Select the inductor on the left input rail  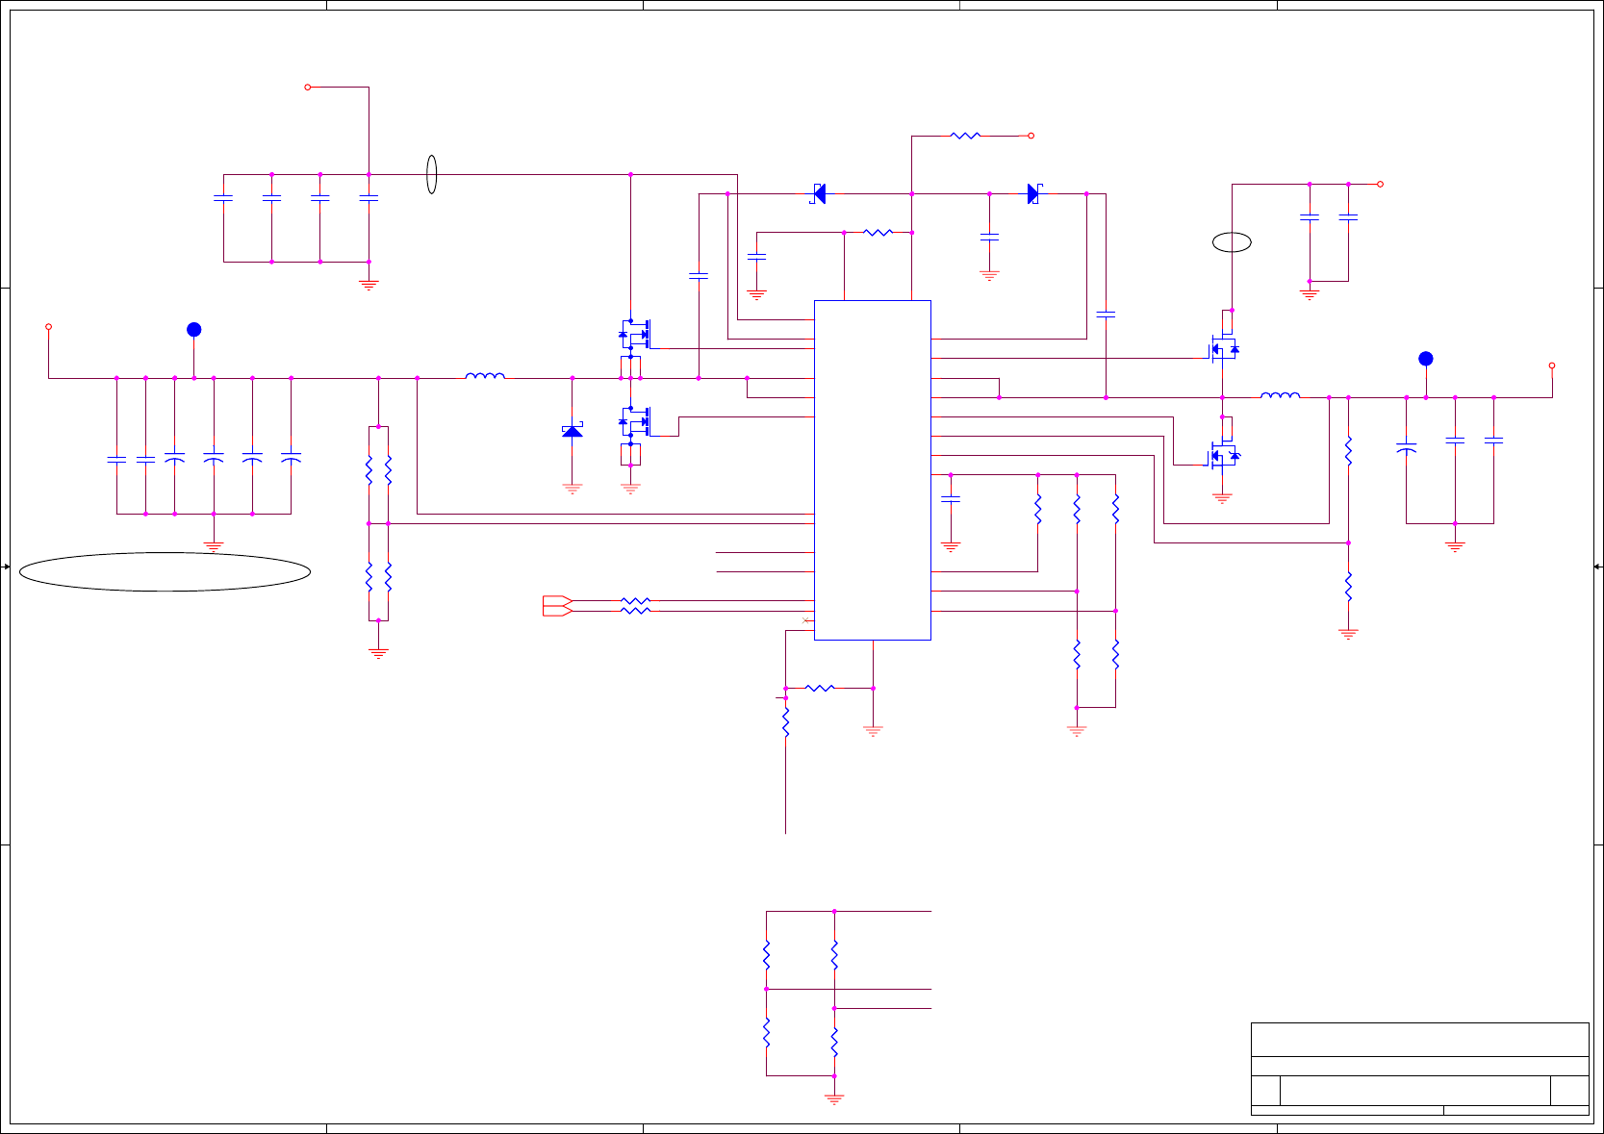point(485,376)
